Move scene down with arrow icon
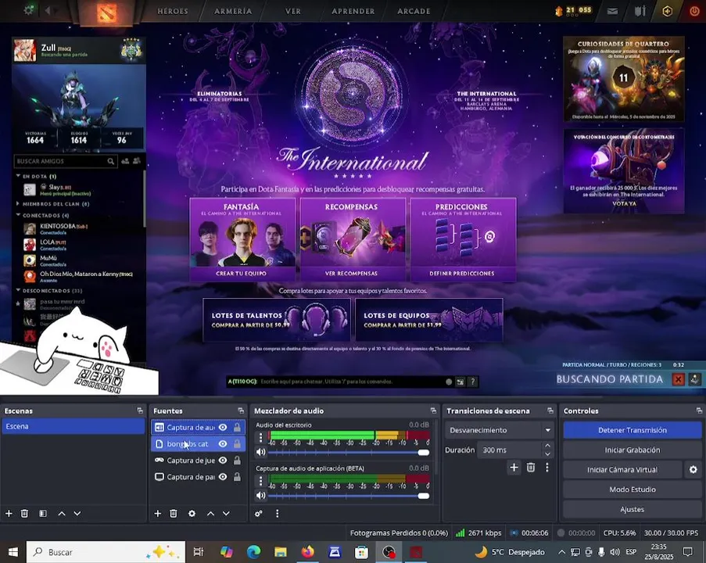 pos(77,514)
